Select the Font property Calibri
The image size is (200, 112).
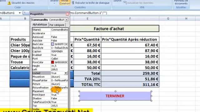pyautogui.click(x=55, y=59)
